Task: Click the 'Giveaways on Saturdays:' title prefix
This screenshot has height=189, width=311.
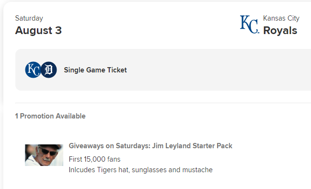Action: [110, 146]
